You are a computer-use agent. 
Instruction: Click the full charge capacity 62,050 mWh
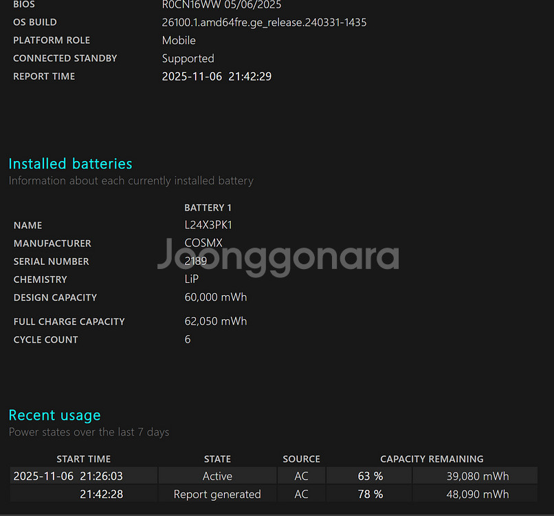(x=216, y=321)
